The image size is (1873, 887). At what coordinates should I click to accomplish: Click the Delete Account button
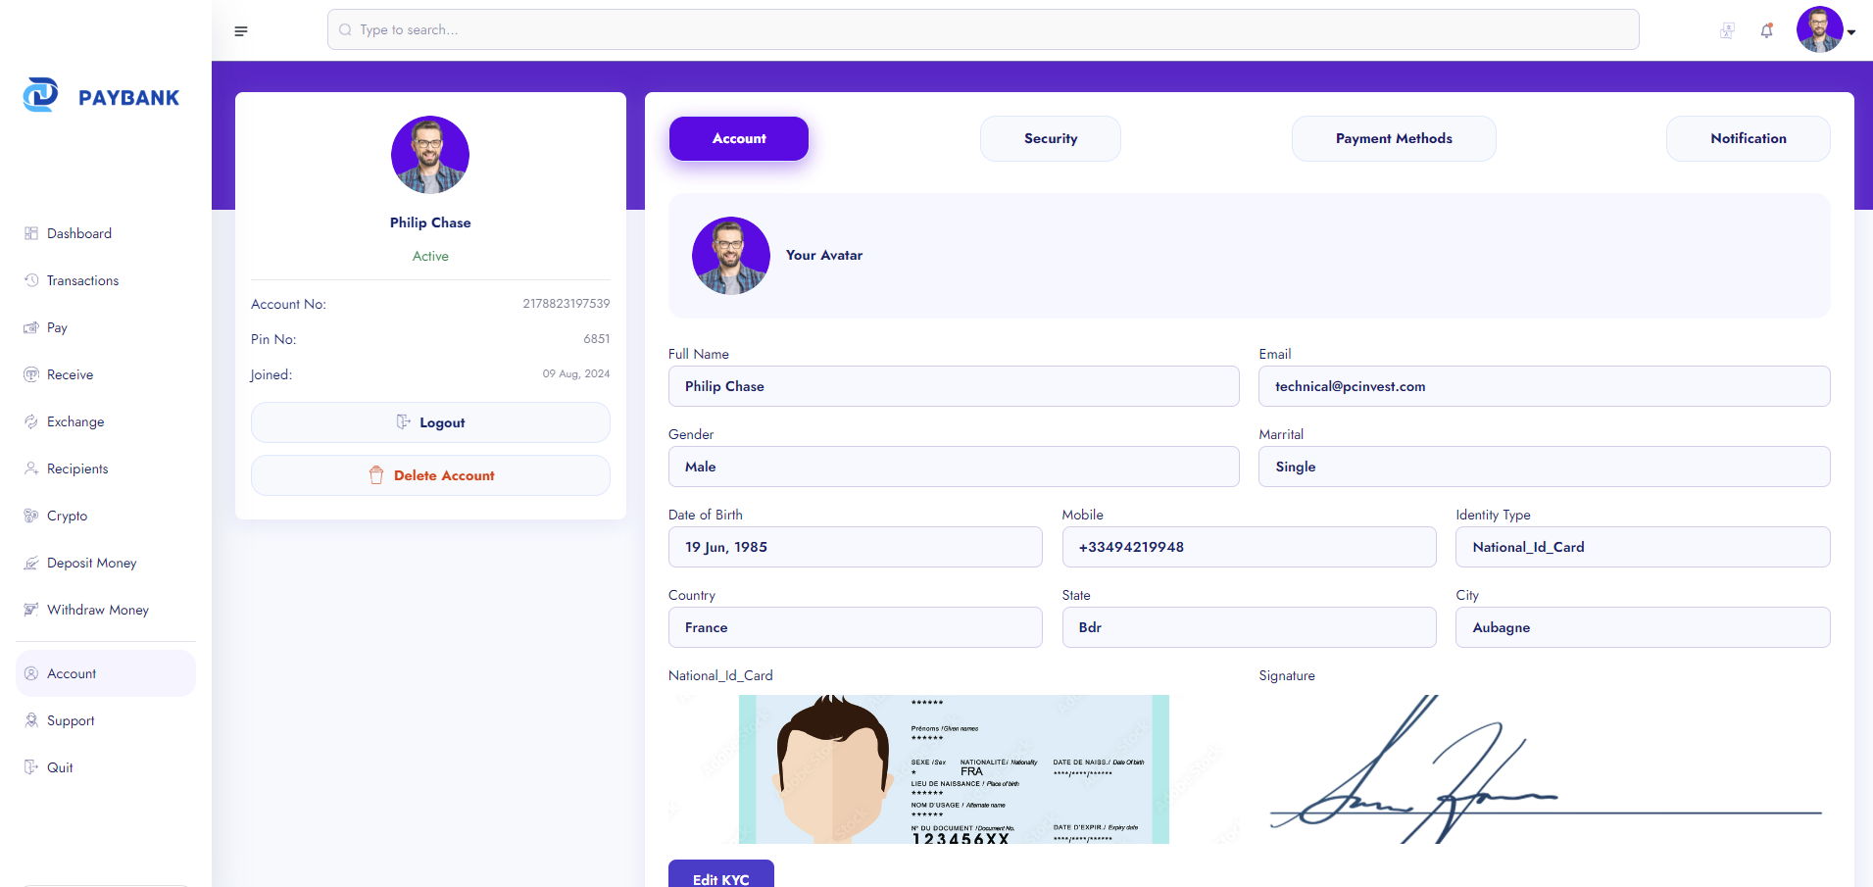[x=430, y=475]
